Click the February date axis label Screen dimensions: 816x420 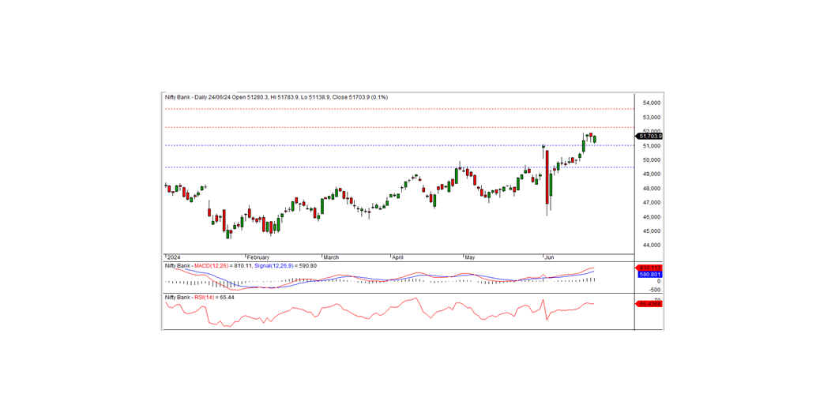258,257
